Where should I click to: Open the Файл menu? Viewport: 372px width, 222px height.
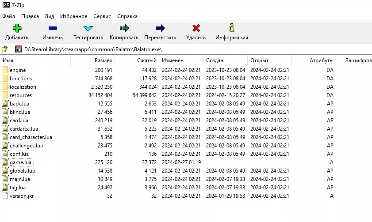coord(8,16)
